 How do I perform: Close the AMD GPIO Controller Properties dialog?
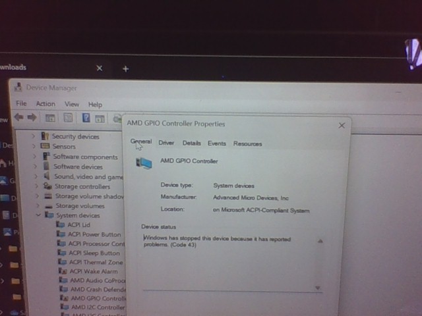tap(342, 126)
